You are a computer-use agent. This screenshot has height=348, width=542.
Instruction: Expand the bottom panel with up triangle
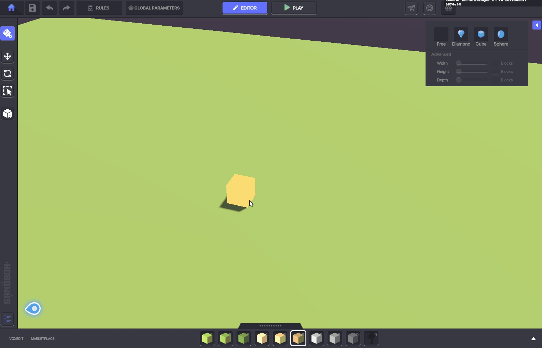pyautogui.click(x=533, y=339)
